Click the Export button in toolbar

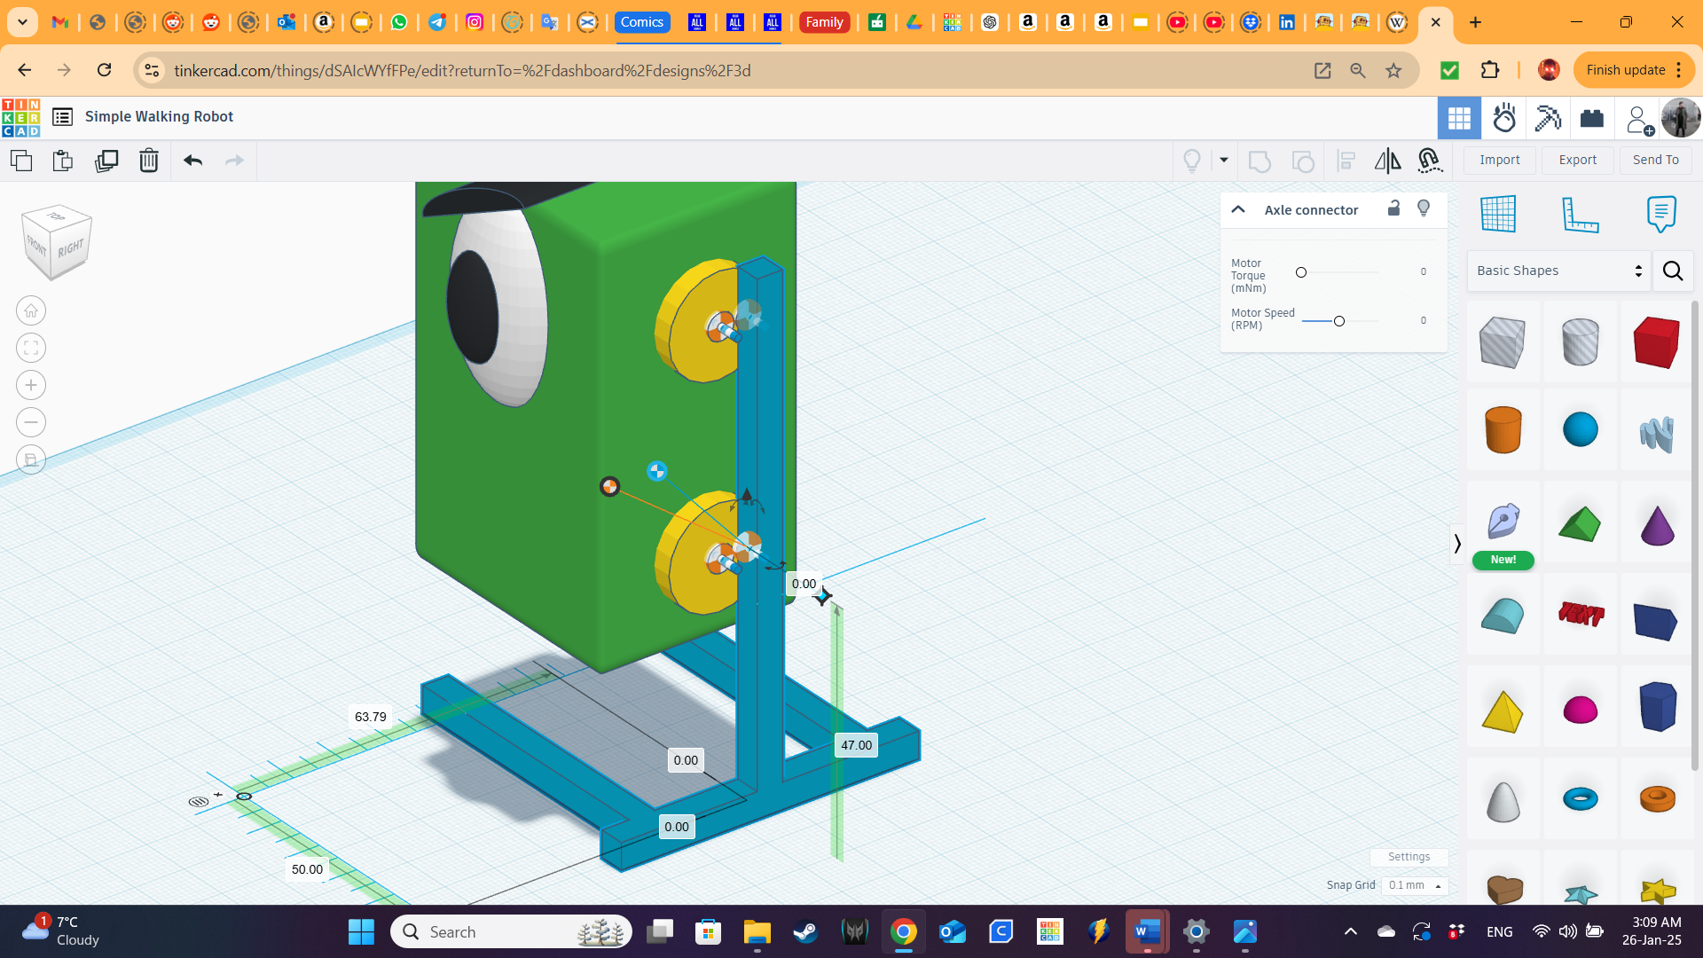pos(1578,159)
